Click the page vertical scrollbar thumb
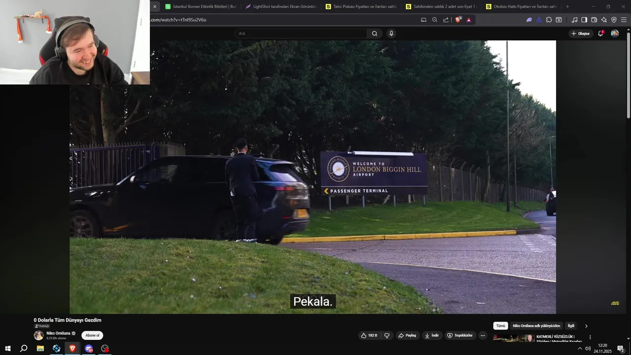 tap(628, 75)
